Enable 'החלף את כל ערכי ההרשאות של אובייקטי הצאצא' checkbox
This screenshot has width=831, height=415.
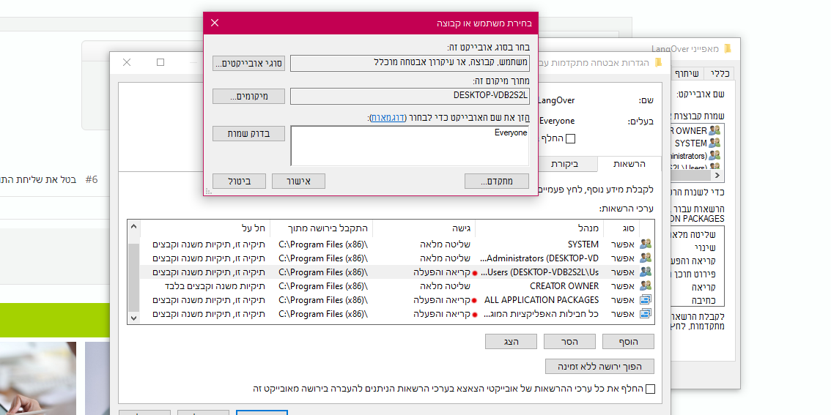tap(650, 389)
